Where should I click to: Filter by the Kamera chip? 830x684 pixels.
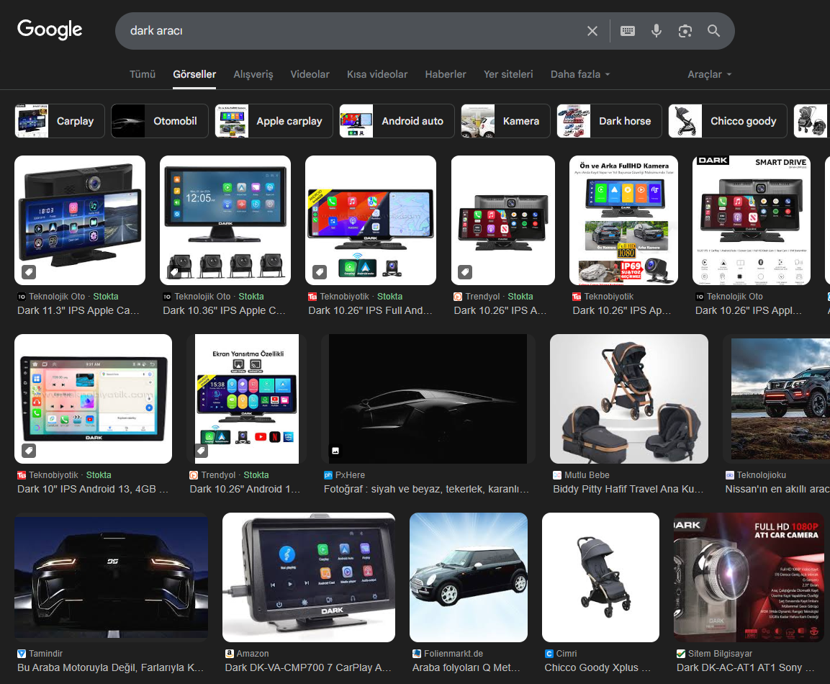(x=505, y=121)
